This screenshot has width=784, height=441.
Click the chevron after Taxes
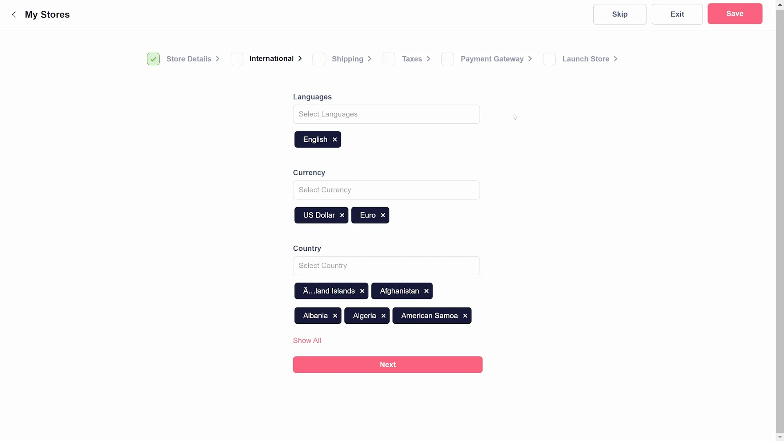[428, 59]
